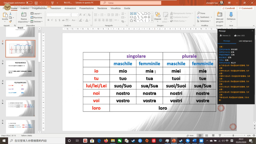Open the Progettazione ribbon tab
This screenshot has height=144, width=256.
coord(39,8)
